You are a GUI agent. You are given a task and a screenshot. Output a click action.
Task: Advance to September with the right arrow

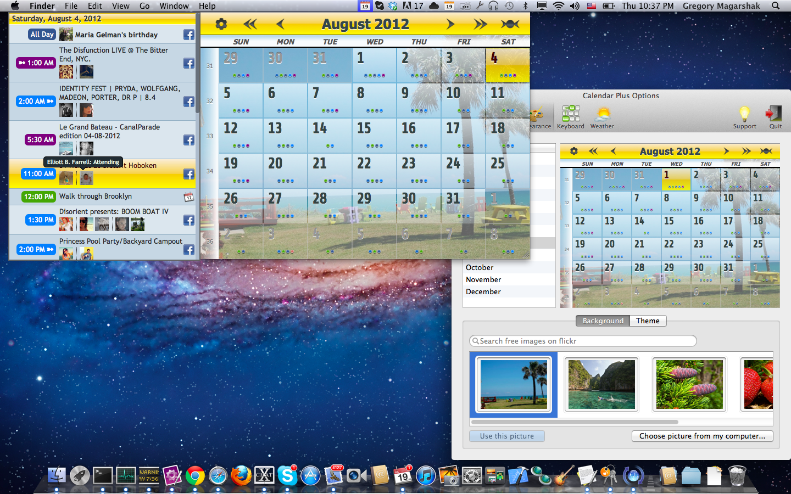(x=450, y=24)
